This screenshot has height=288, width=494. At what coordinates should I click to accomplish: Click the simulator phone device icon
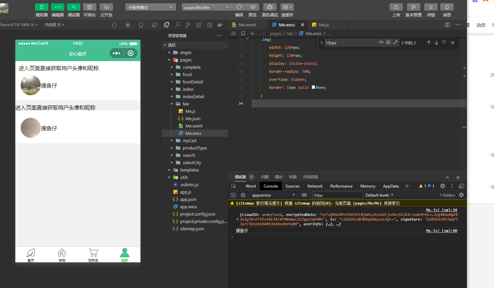[141, 25]
